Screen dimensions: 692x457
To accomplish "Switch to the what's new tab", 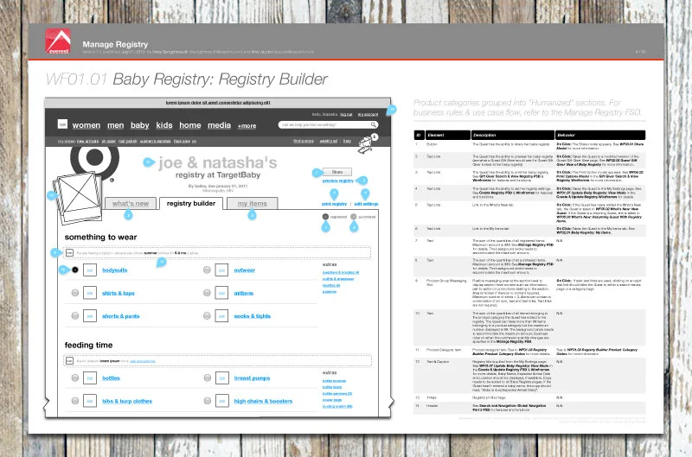I will pos(131,203).
